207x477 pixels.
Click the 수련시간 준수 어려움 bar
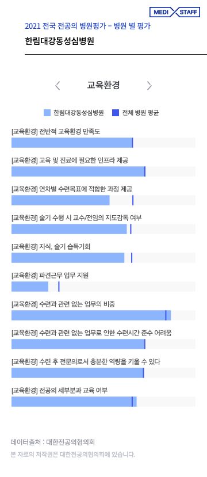(103, 344)
